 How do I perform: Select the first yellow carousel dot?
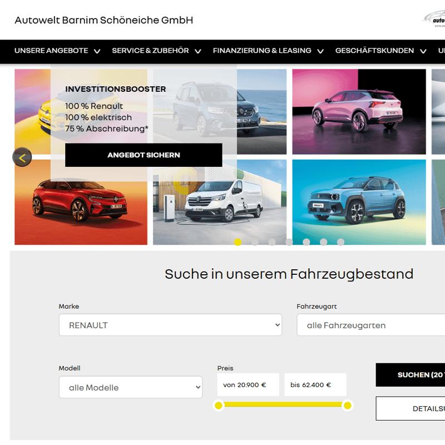pos(238,242)
